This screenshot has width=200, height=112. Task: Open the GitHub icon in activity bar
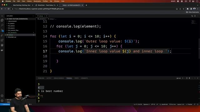coord(2,45)
